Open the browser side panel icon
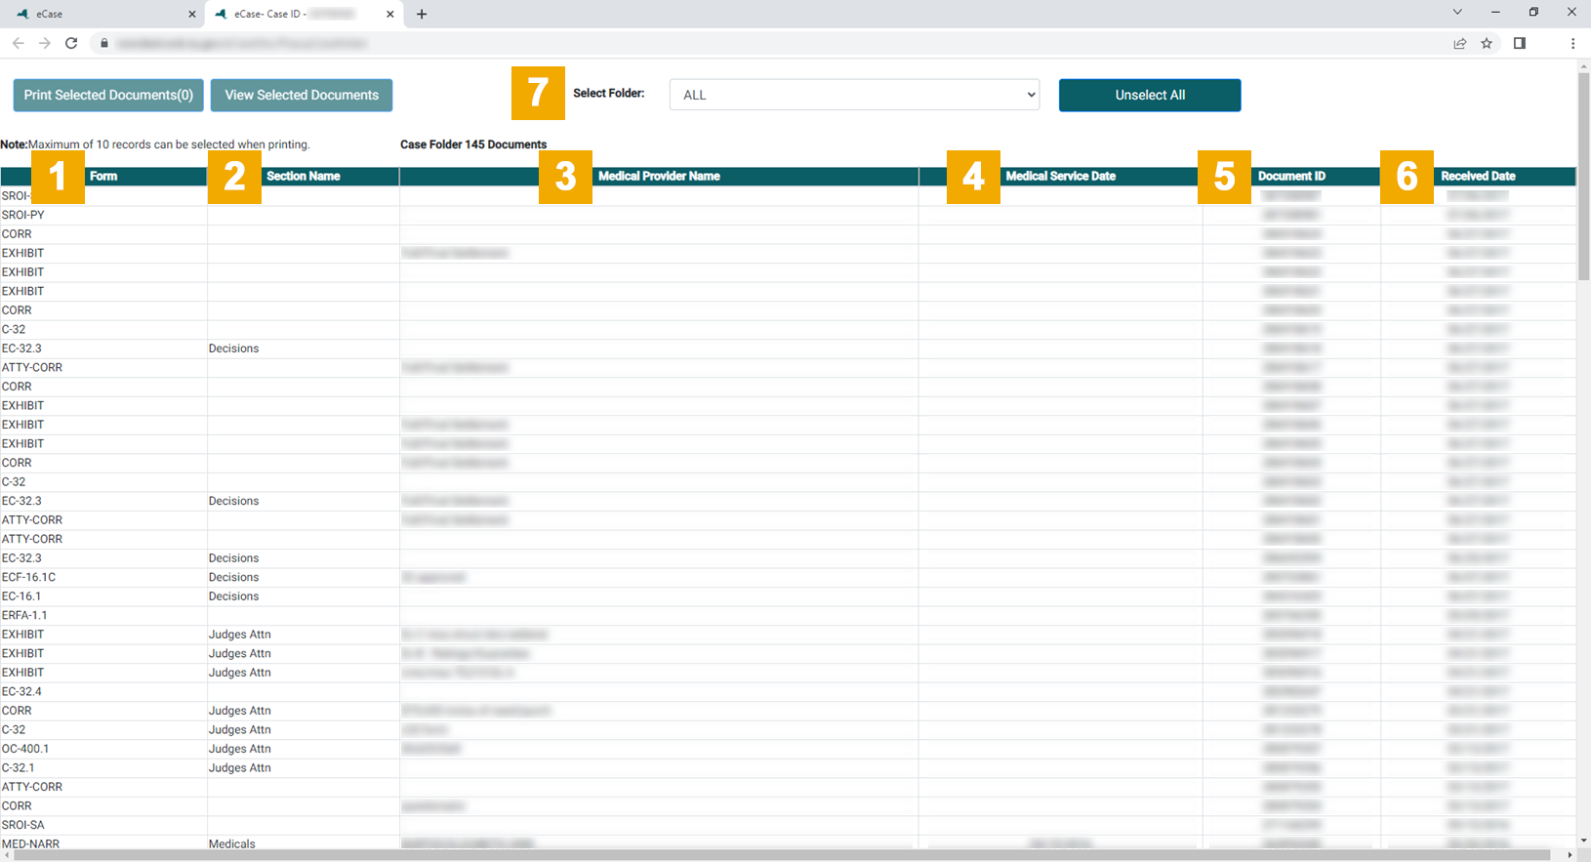1591x862 pixels. click(1520, 43)
